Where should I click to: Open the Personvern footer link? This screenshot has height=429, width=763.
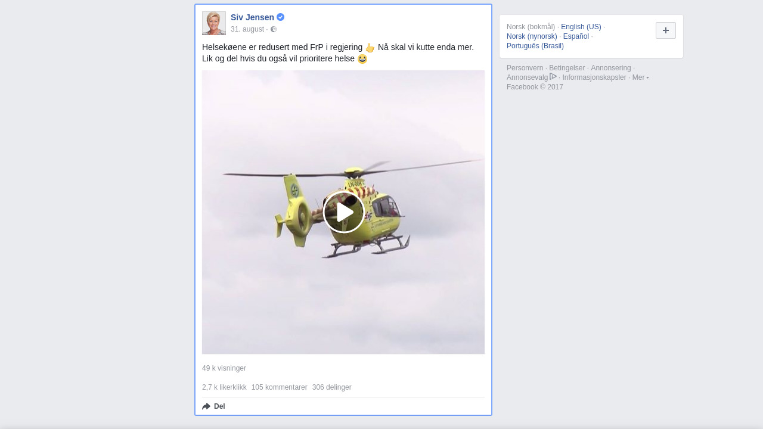[x=525, y=68]
